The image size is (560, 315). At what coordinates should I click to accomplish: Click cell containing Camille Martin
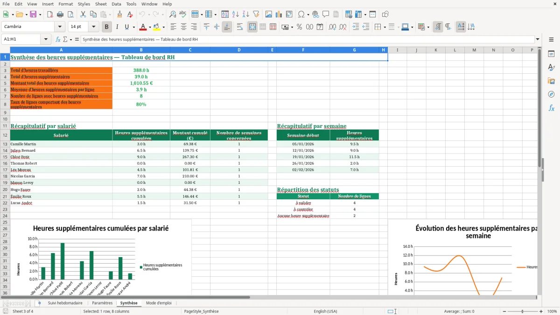[x=61, y=144]
